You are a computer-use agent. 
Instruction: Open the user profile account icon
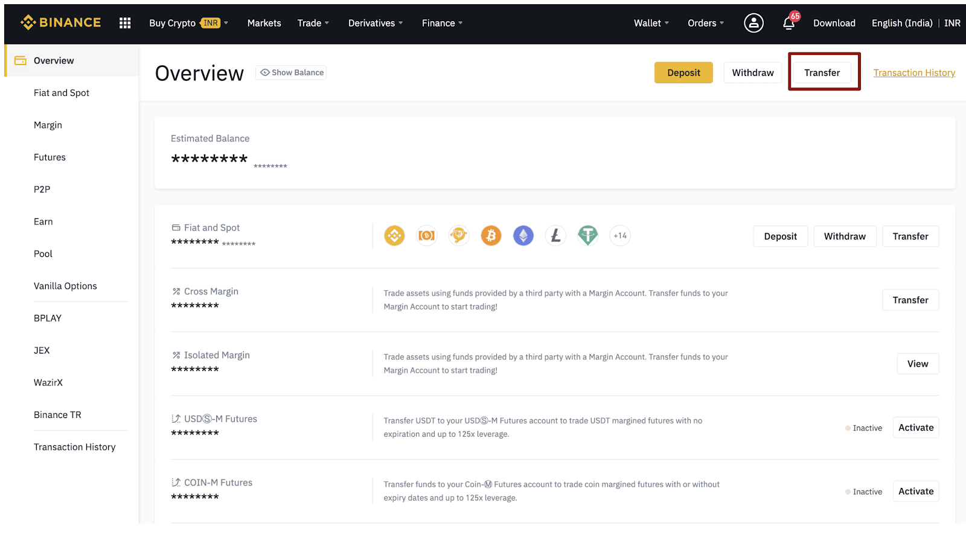coord(753,23)
